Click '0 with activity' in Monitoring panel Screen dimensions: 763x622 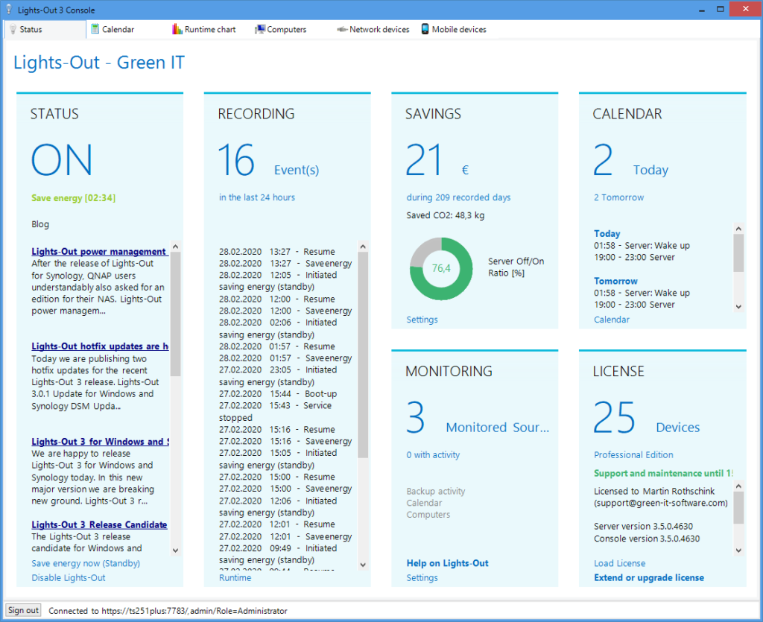pos(433,454)
